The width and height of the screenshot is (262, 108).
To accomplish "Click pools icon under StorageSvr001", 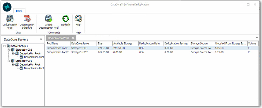I will (17, 64).
